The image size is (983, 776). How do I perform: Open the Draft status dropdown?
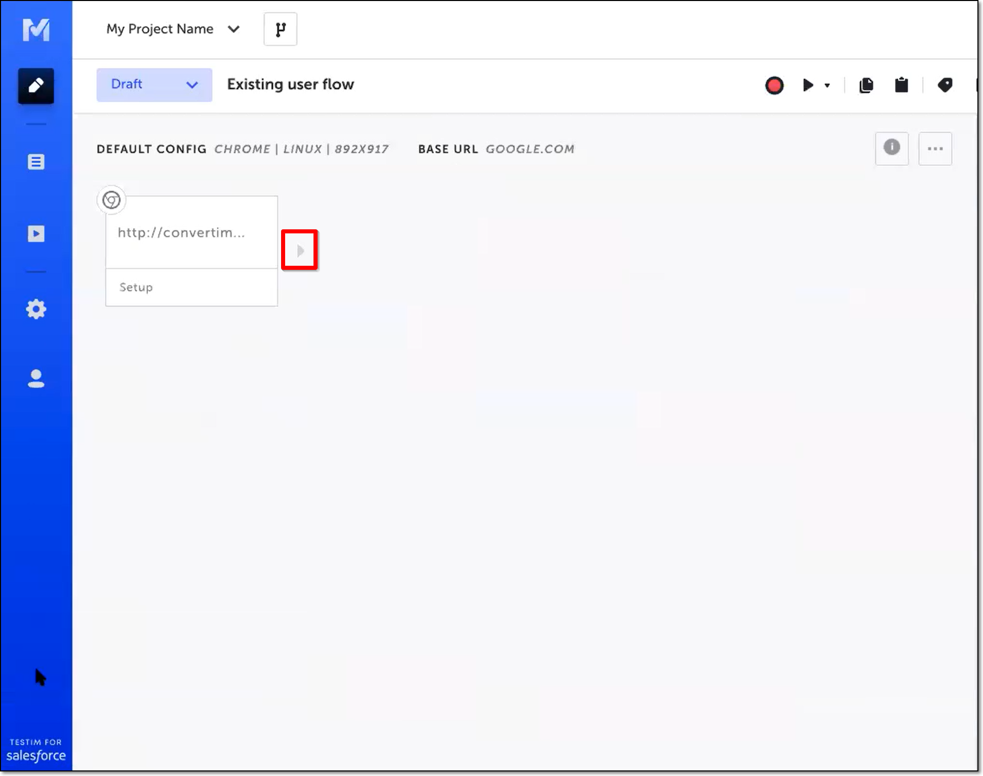pyautogui.click(x=154, y=85)
